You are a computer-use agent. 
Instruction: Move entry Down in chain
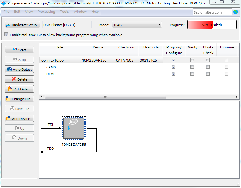click(19, 138)
